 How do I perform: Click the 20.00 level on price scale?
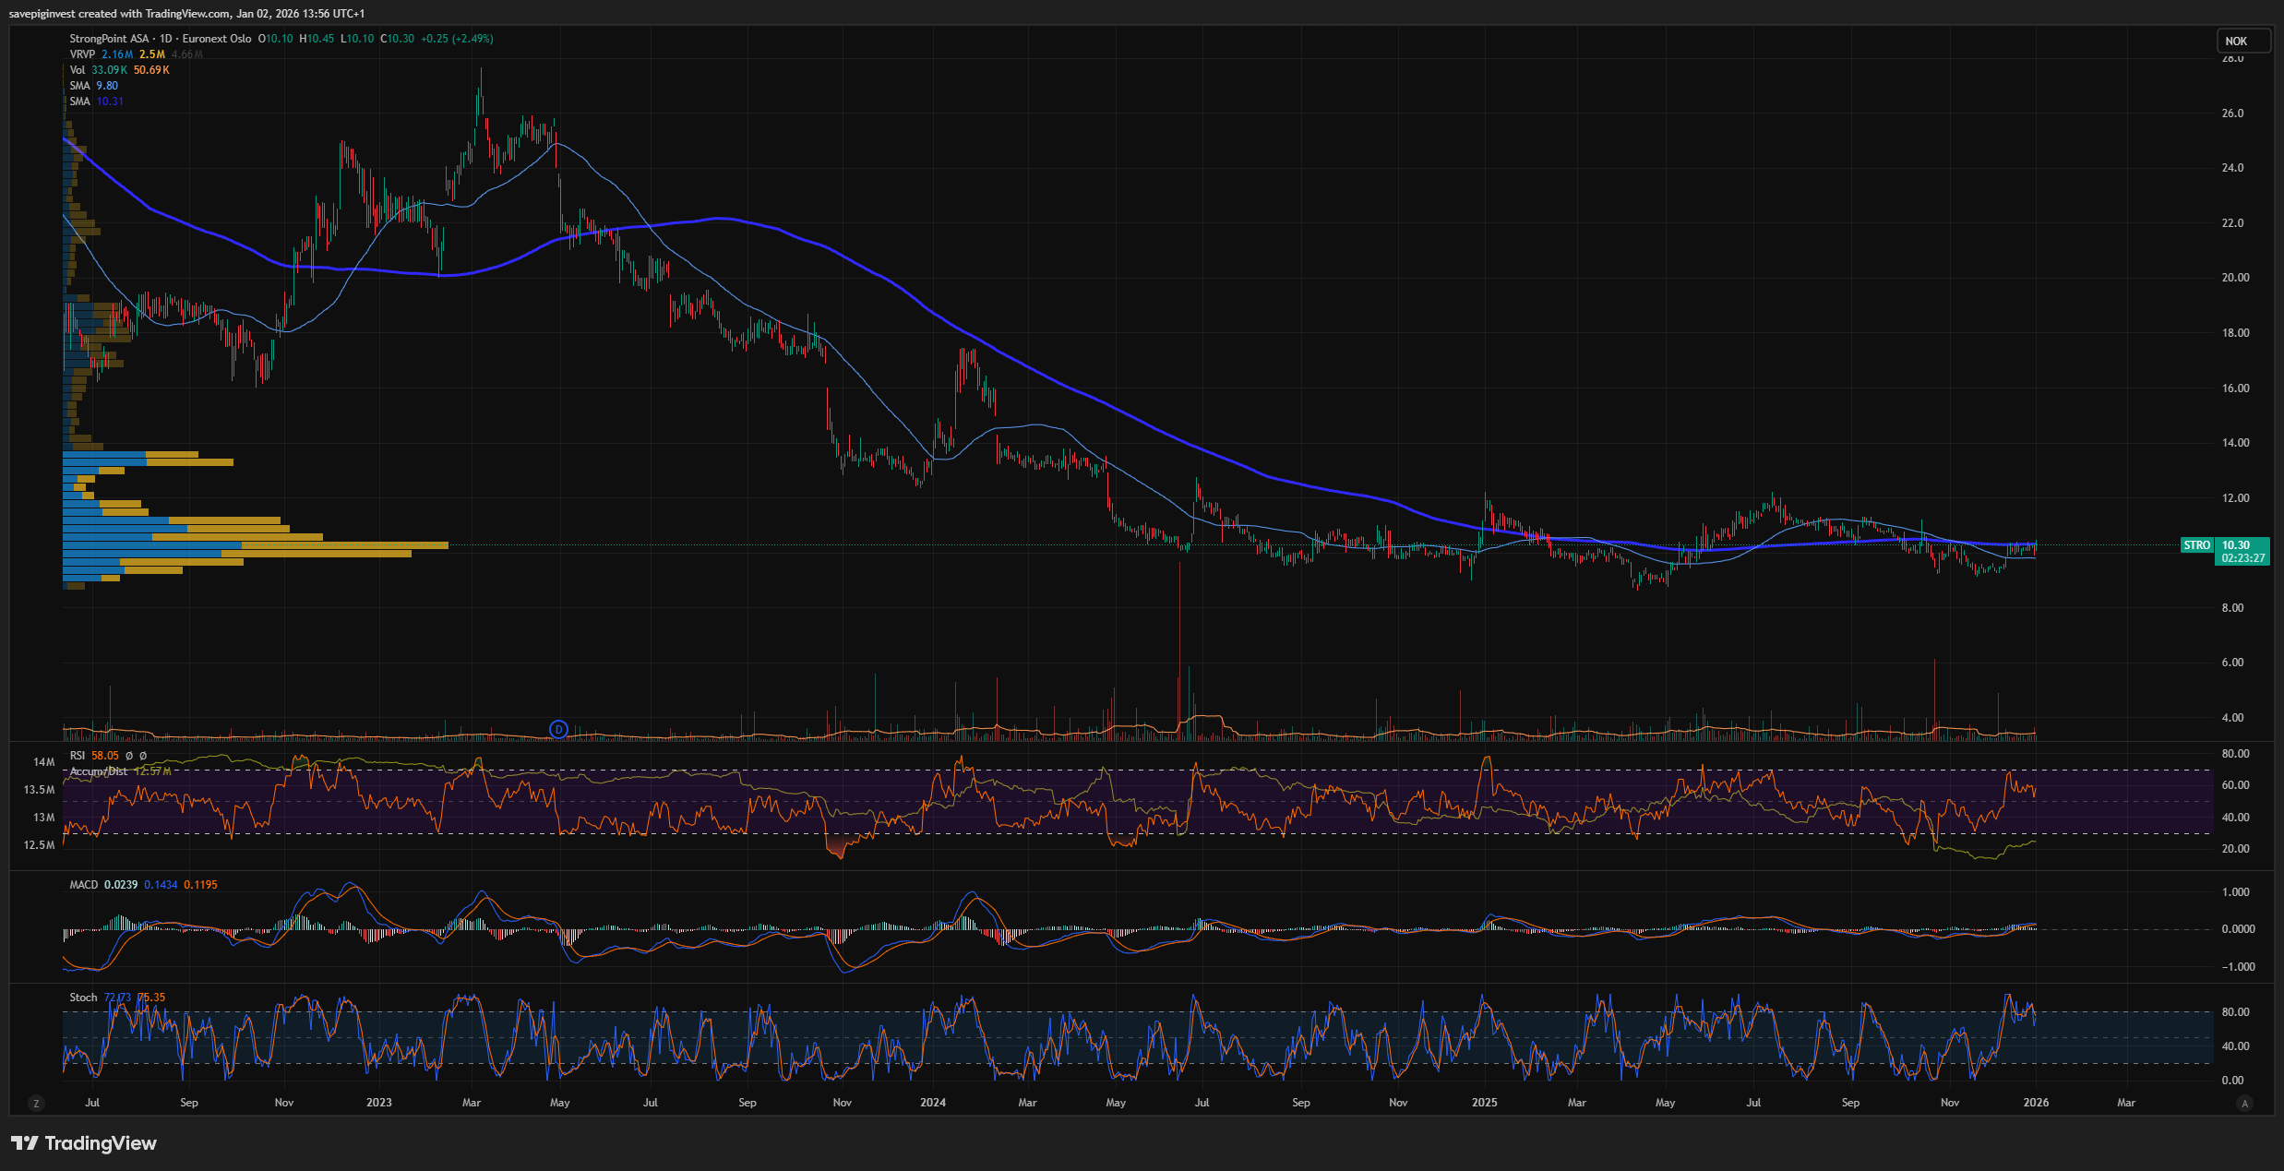2235,278
